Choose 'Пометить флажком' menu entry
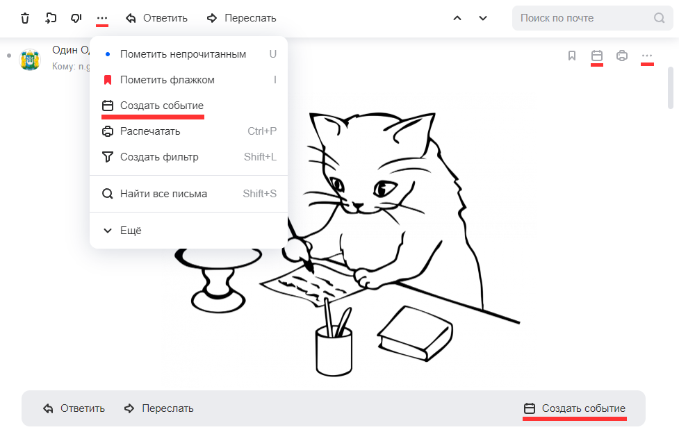Screen dimensions: 679x432 point(167,80)
